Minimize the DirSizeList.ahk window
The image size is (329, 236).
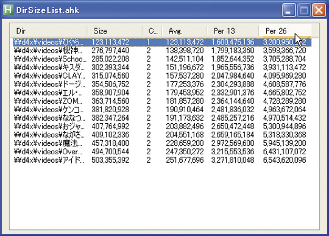289,10
